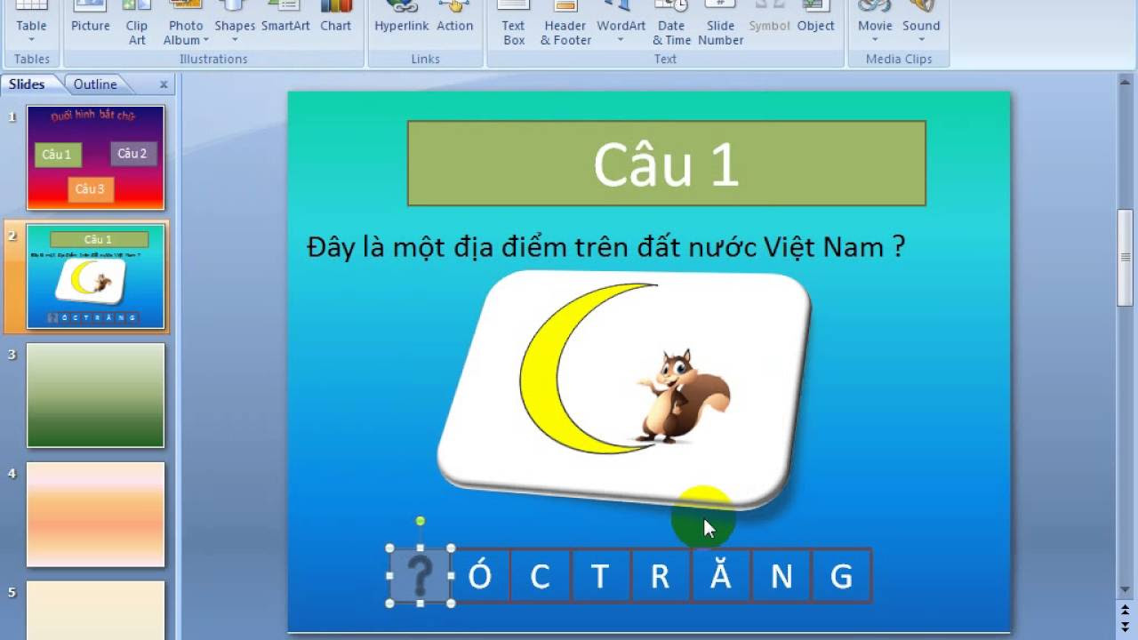Screen dimensions: 1138x640
Task: Select the letter 'G' box
Action: click(841, 576)
